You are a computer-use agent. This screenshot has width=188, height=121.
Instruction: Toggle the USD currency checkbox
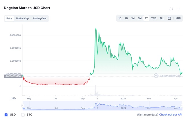pyautogui.click(x=6, y=115)
